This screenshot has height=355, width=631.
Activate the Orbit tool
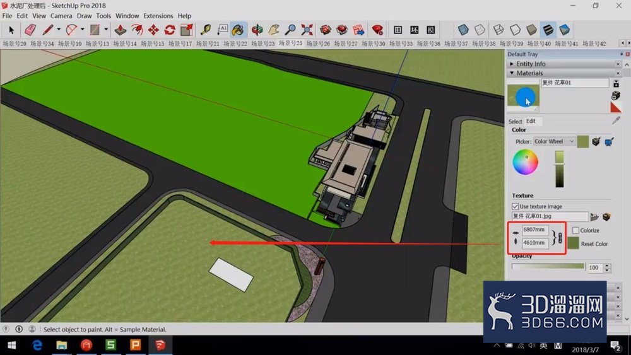click(x=257, y=30)
